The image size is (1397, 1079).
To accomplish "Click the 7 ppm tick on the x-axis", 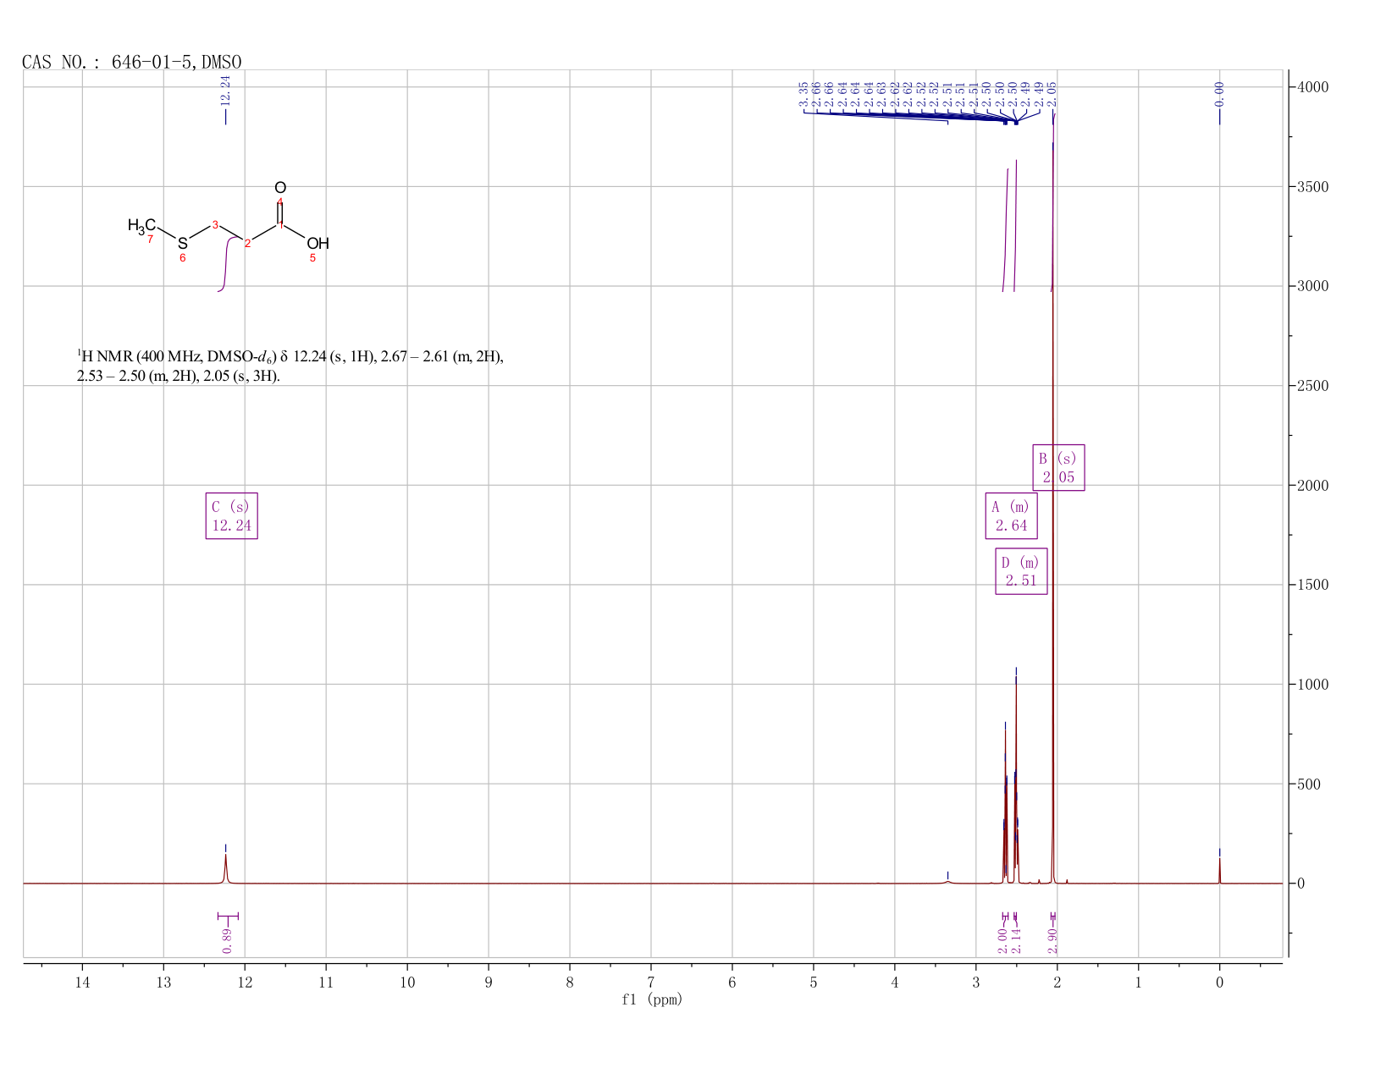I will [650, 982].
